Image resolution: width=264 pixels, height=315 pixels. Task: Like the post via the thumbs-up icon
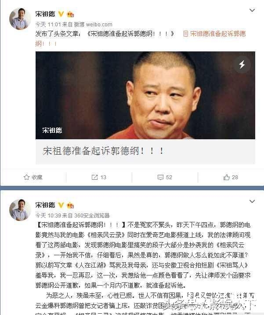pos(226,177)
